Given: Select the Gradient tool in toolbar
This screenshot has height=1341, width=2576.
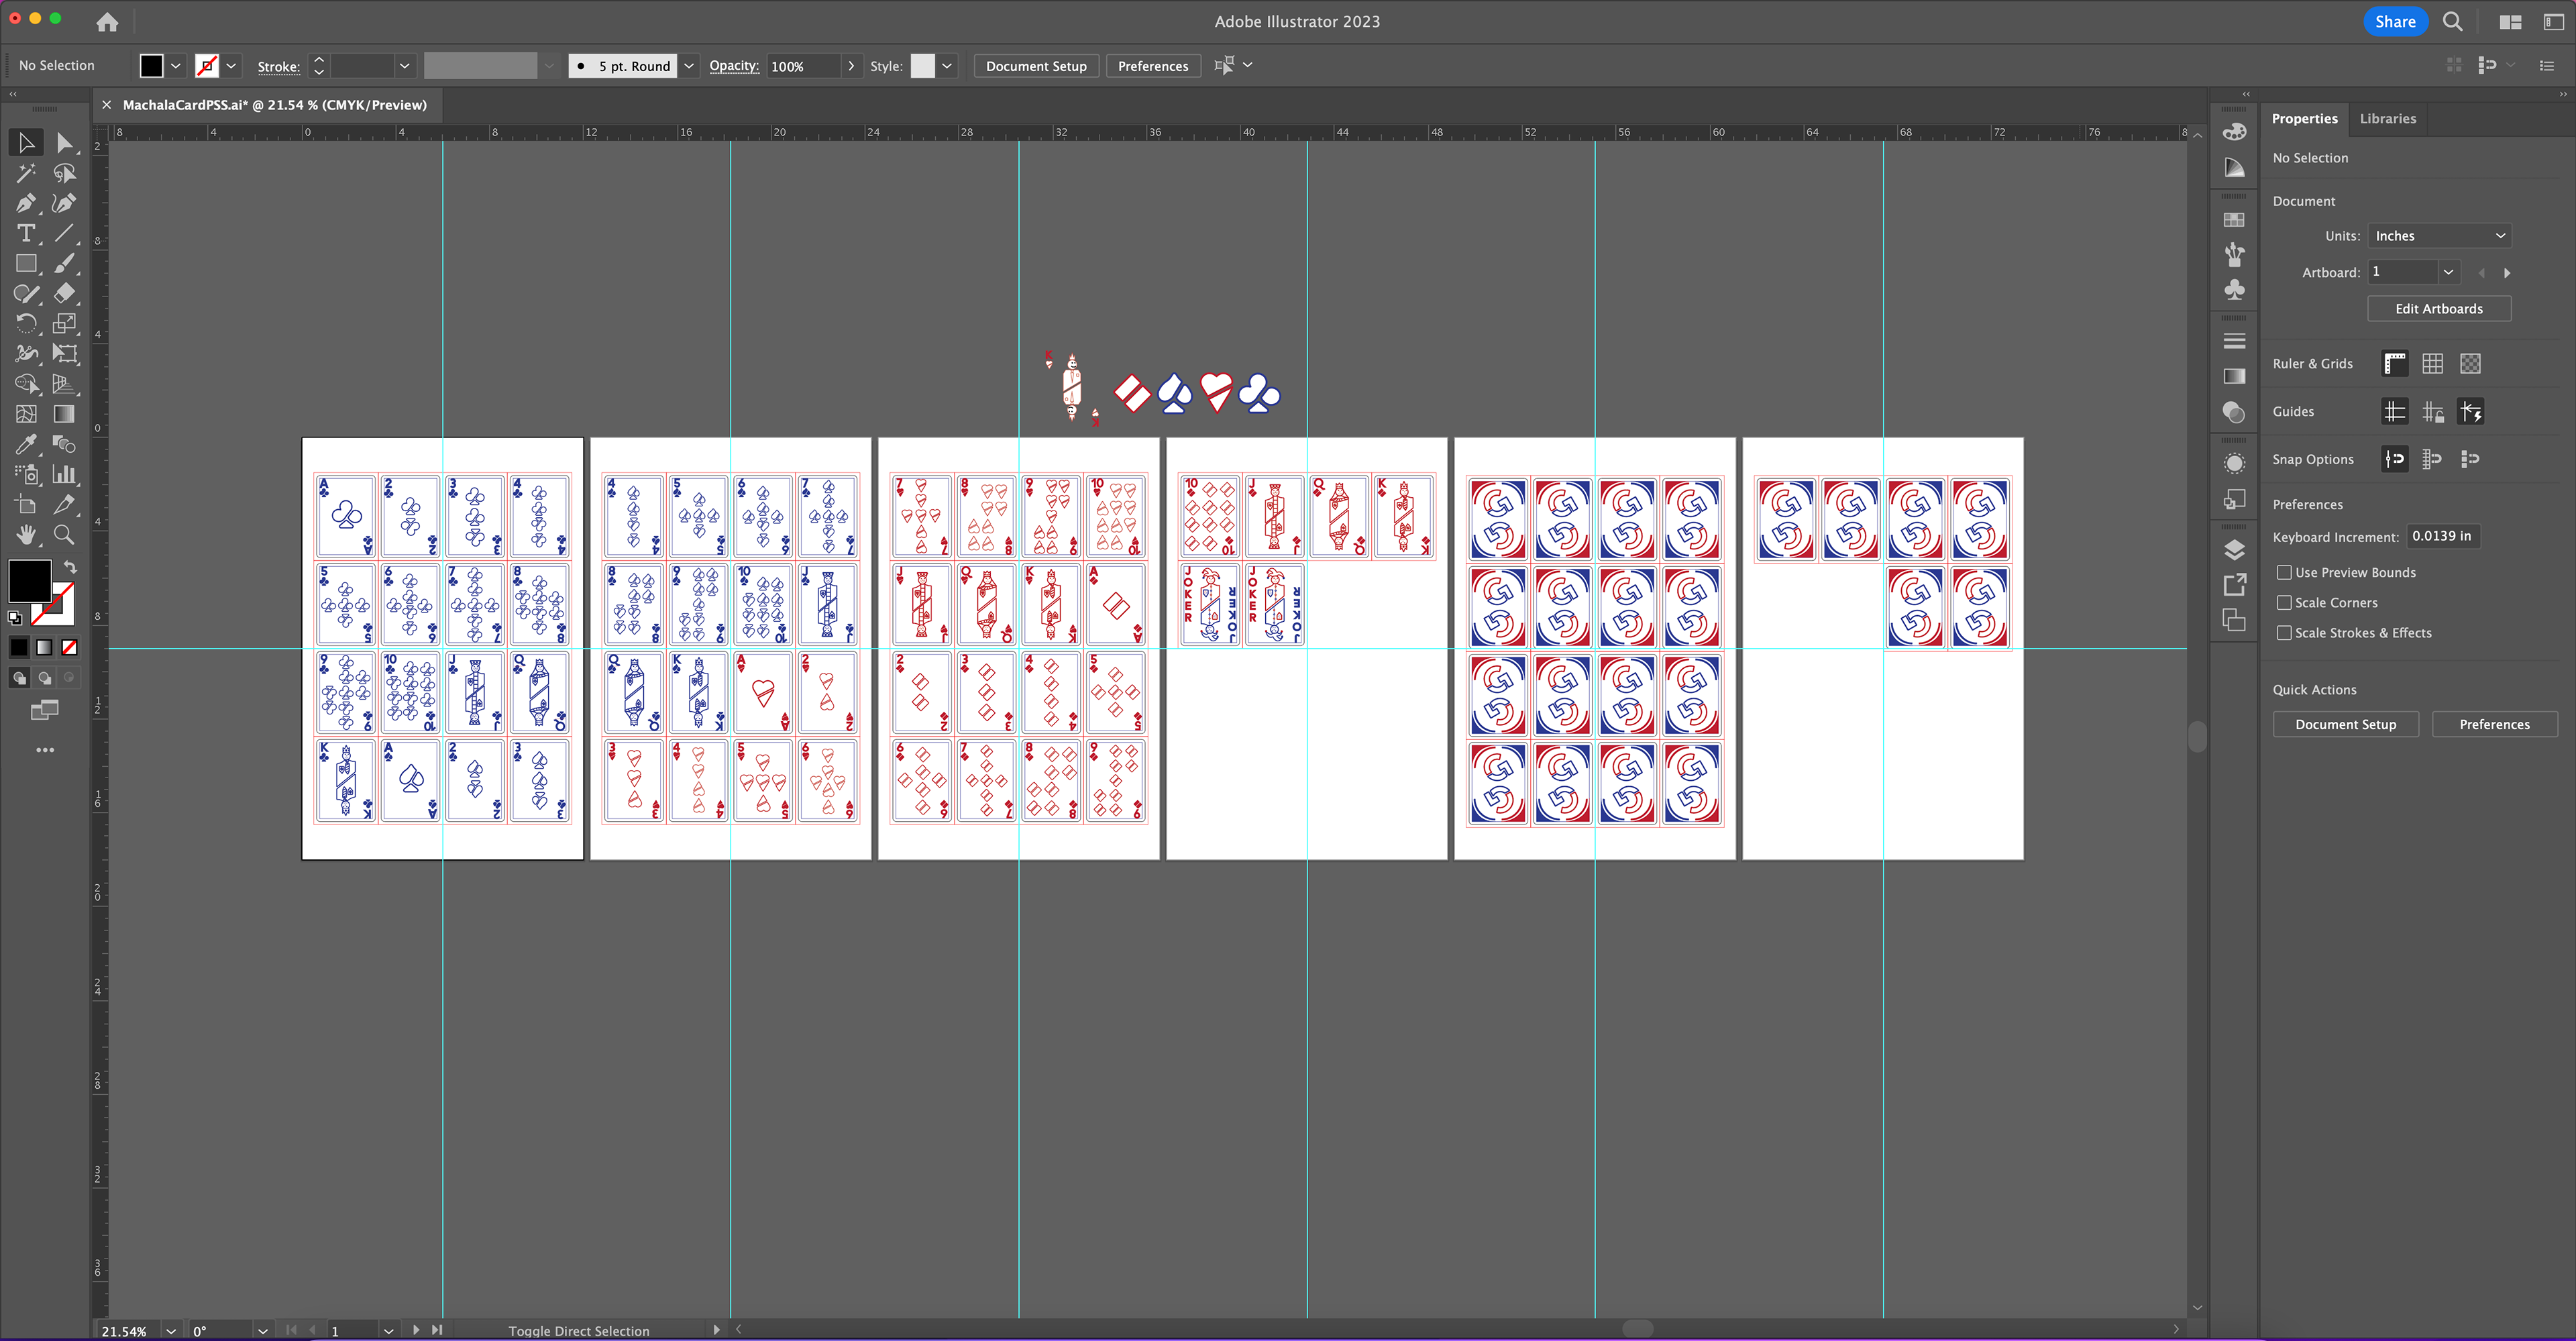Looking at the screenshot, I should tap(64, 413).
